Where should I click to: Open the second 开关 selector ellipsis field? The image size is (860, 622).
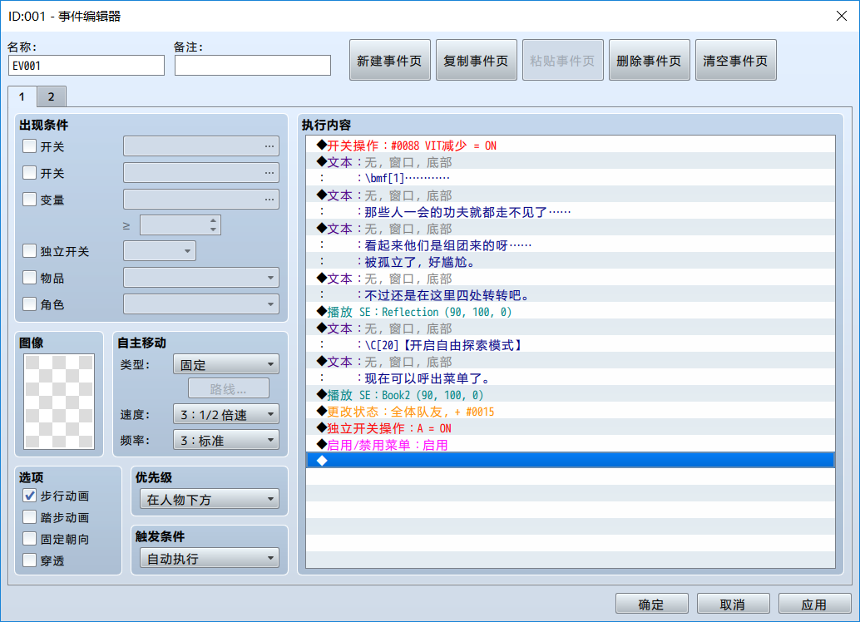[201, 173]
